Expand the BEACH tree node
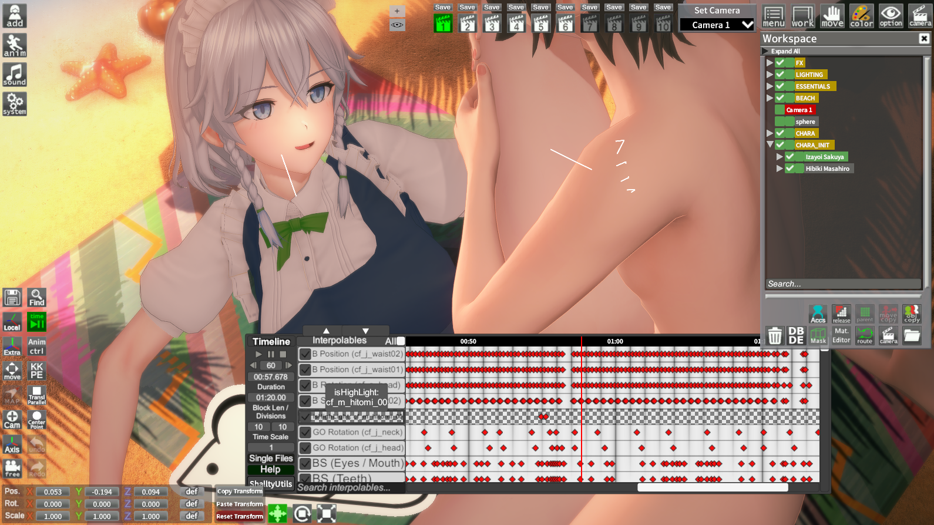This screenshot has width=934, height=525. pyautogui.click(x=770, y=98)
